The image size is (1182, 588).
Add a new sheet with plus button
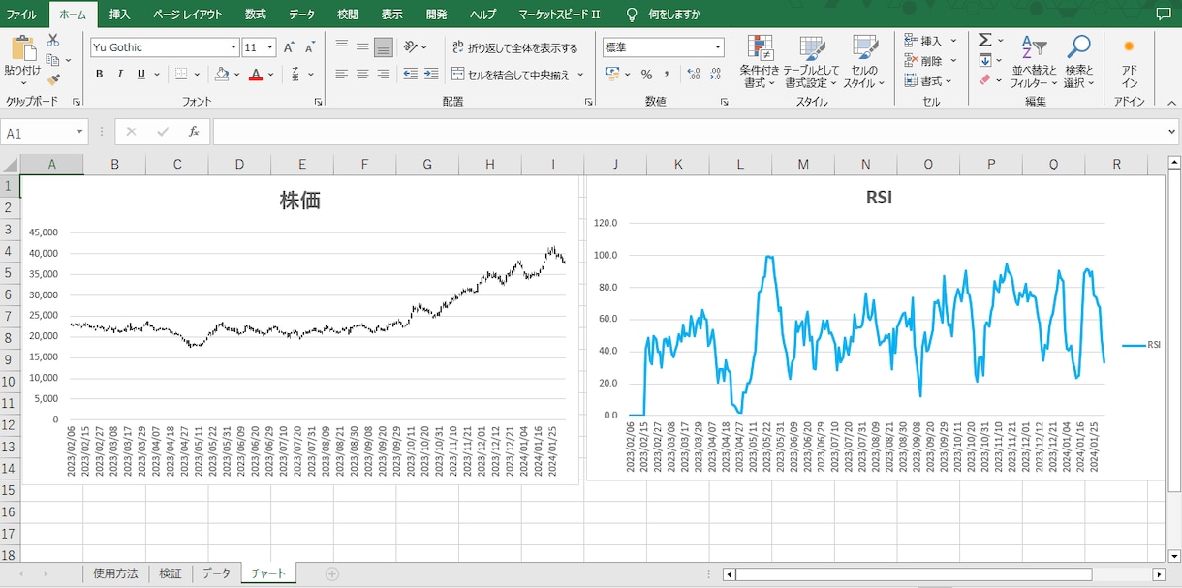coord(332,573)
